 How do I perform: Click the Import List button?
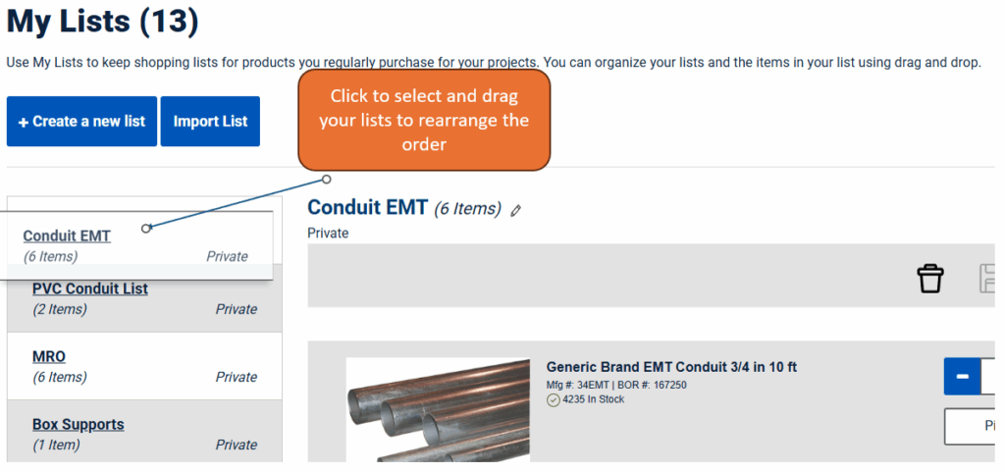click(210, 121)
